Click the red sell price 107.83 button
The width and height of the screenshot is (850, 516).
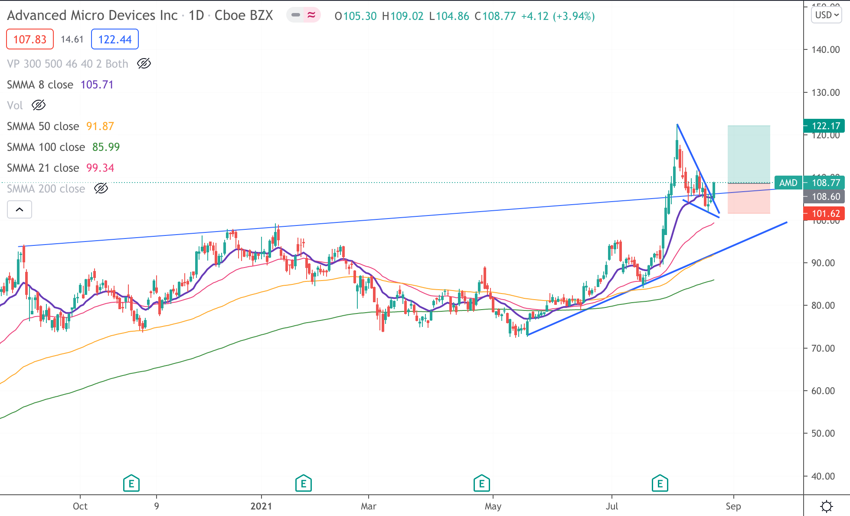point(30,39)
